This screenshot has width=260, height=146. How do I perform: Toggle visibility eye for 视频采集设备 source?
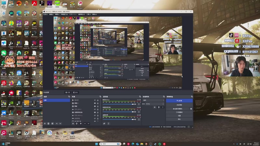[x=95, y=112]
